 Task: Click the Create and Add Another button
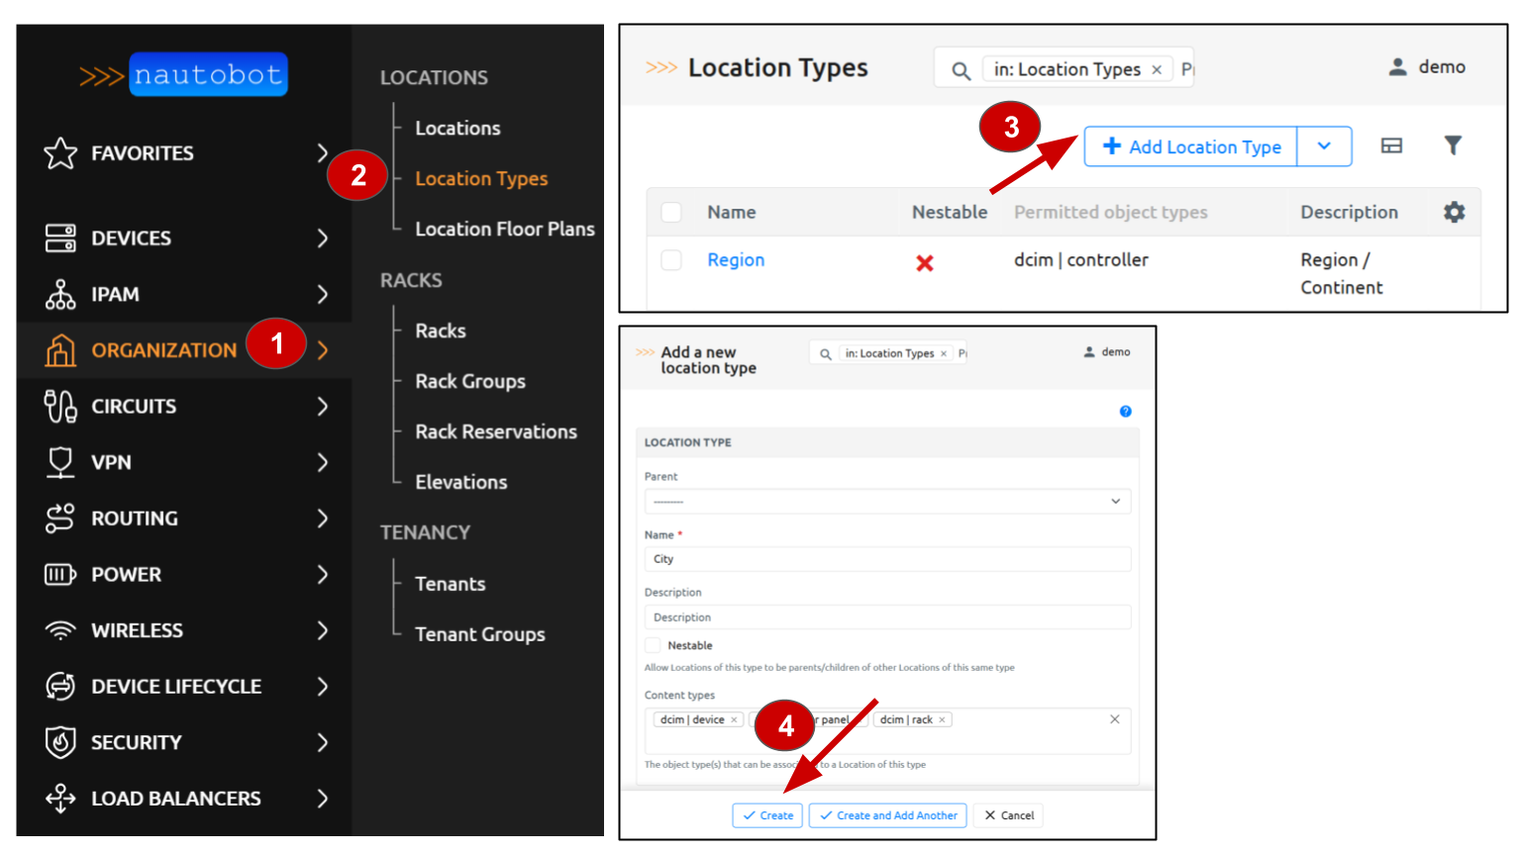point(887,814)
